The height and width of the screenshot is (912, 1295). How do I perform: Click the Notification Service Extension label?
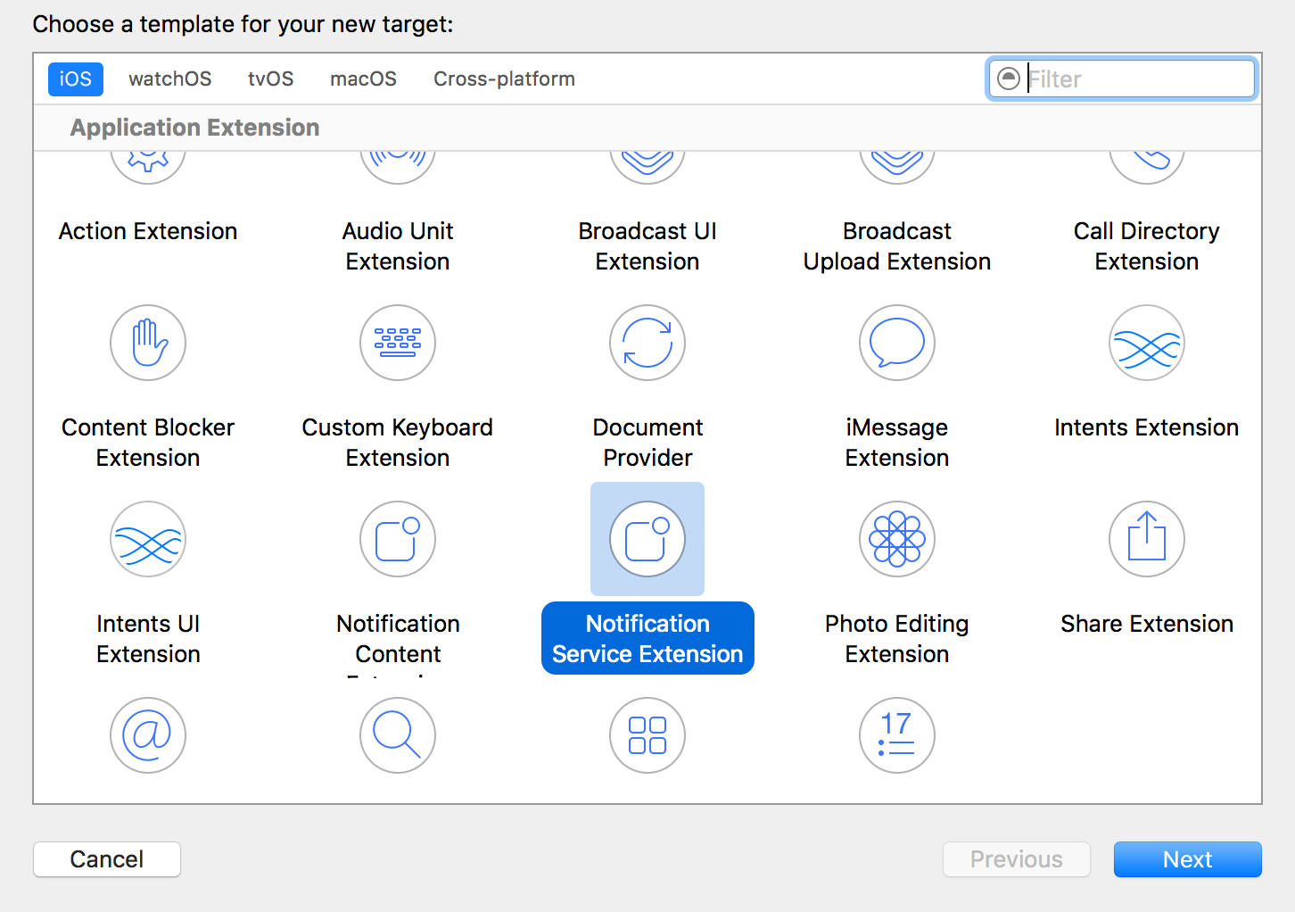pyautogui.click(x=647, y=638)
